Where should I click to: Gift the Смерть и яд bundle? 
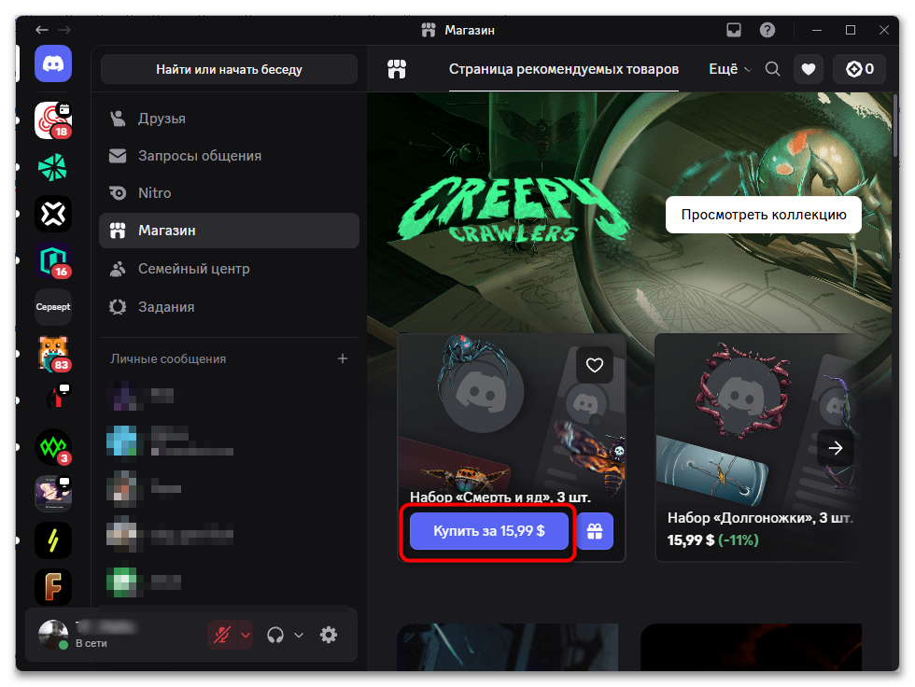[595, 531]
